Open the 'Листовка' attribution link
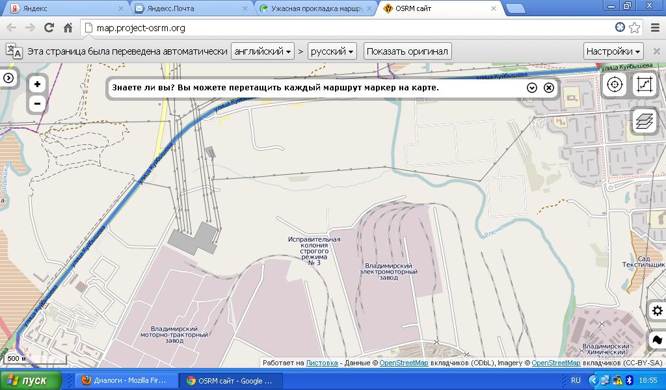The width and height of the screenshot is (666, 390). 322,363
